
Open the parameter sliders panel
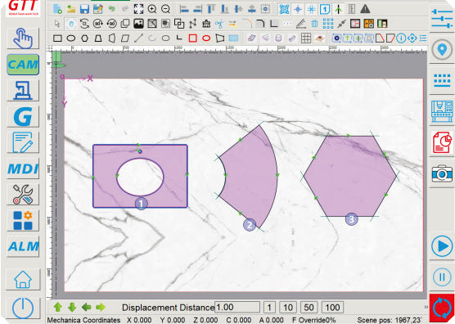tap(442, 18)
